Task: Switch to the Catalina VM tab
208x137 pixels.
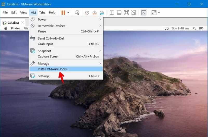Action: click(13, 23)
